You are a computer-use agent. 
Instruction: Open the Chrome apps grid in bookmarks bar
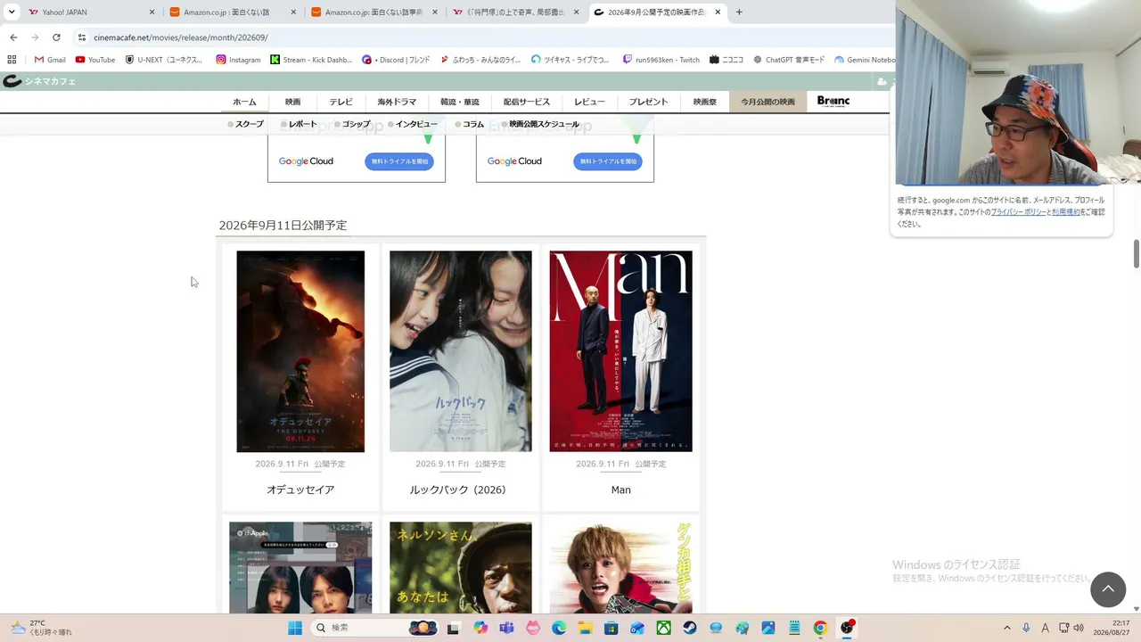pos(12,60)
